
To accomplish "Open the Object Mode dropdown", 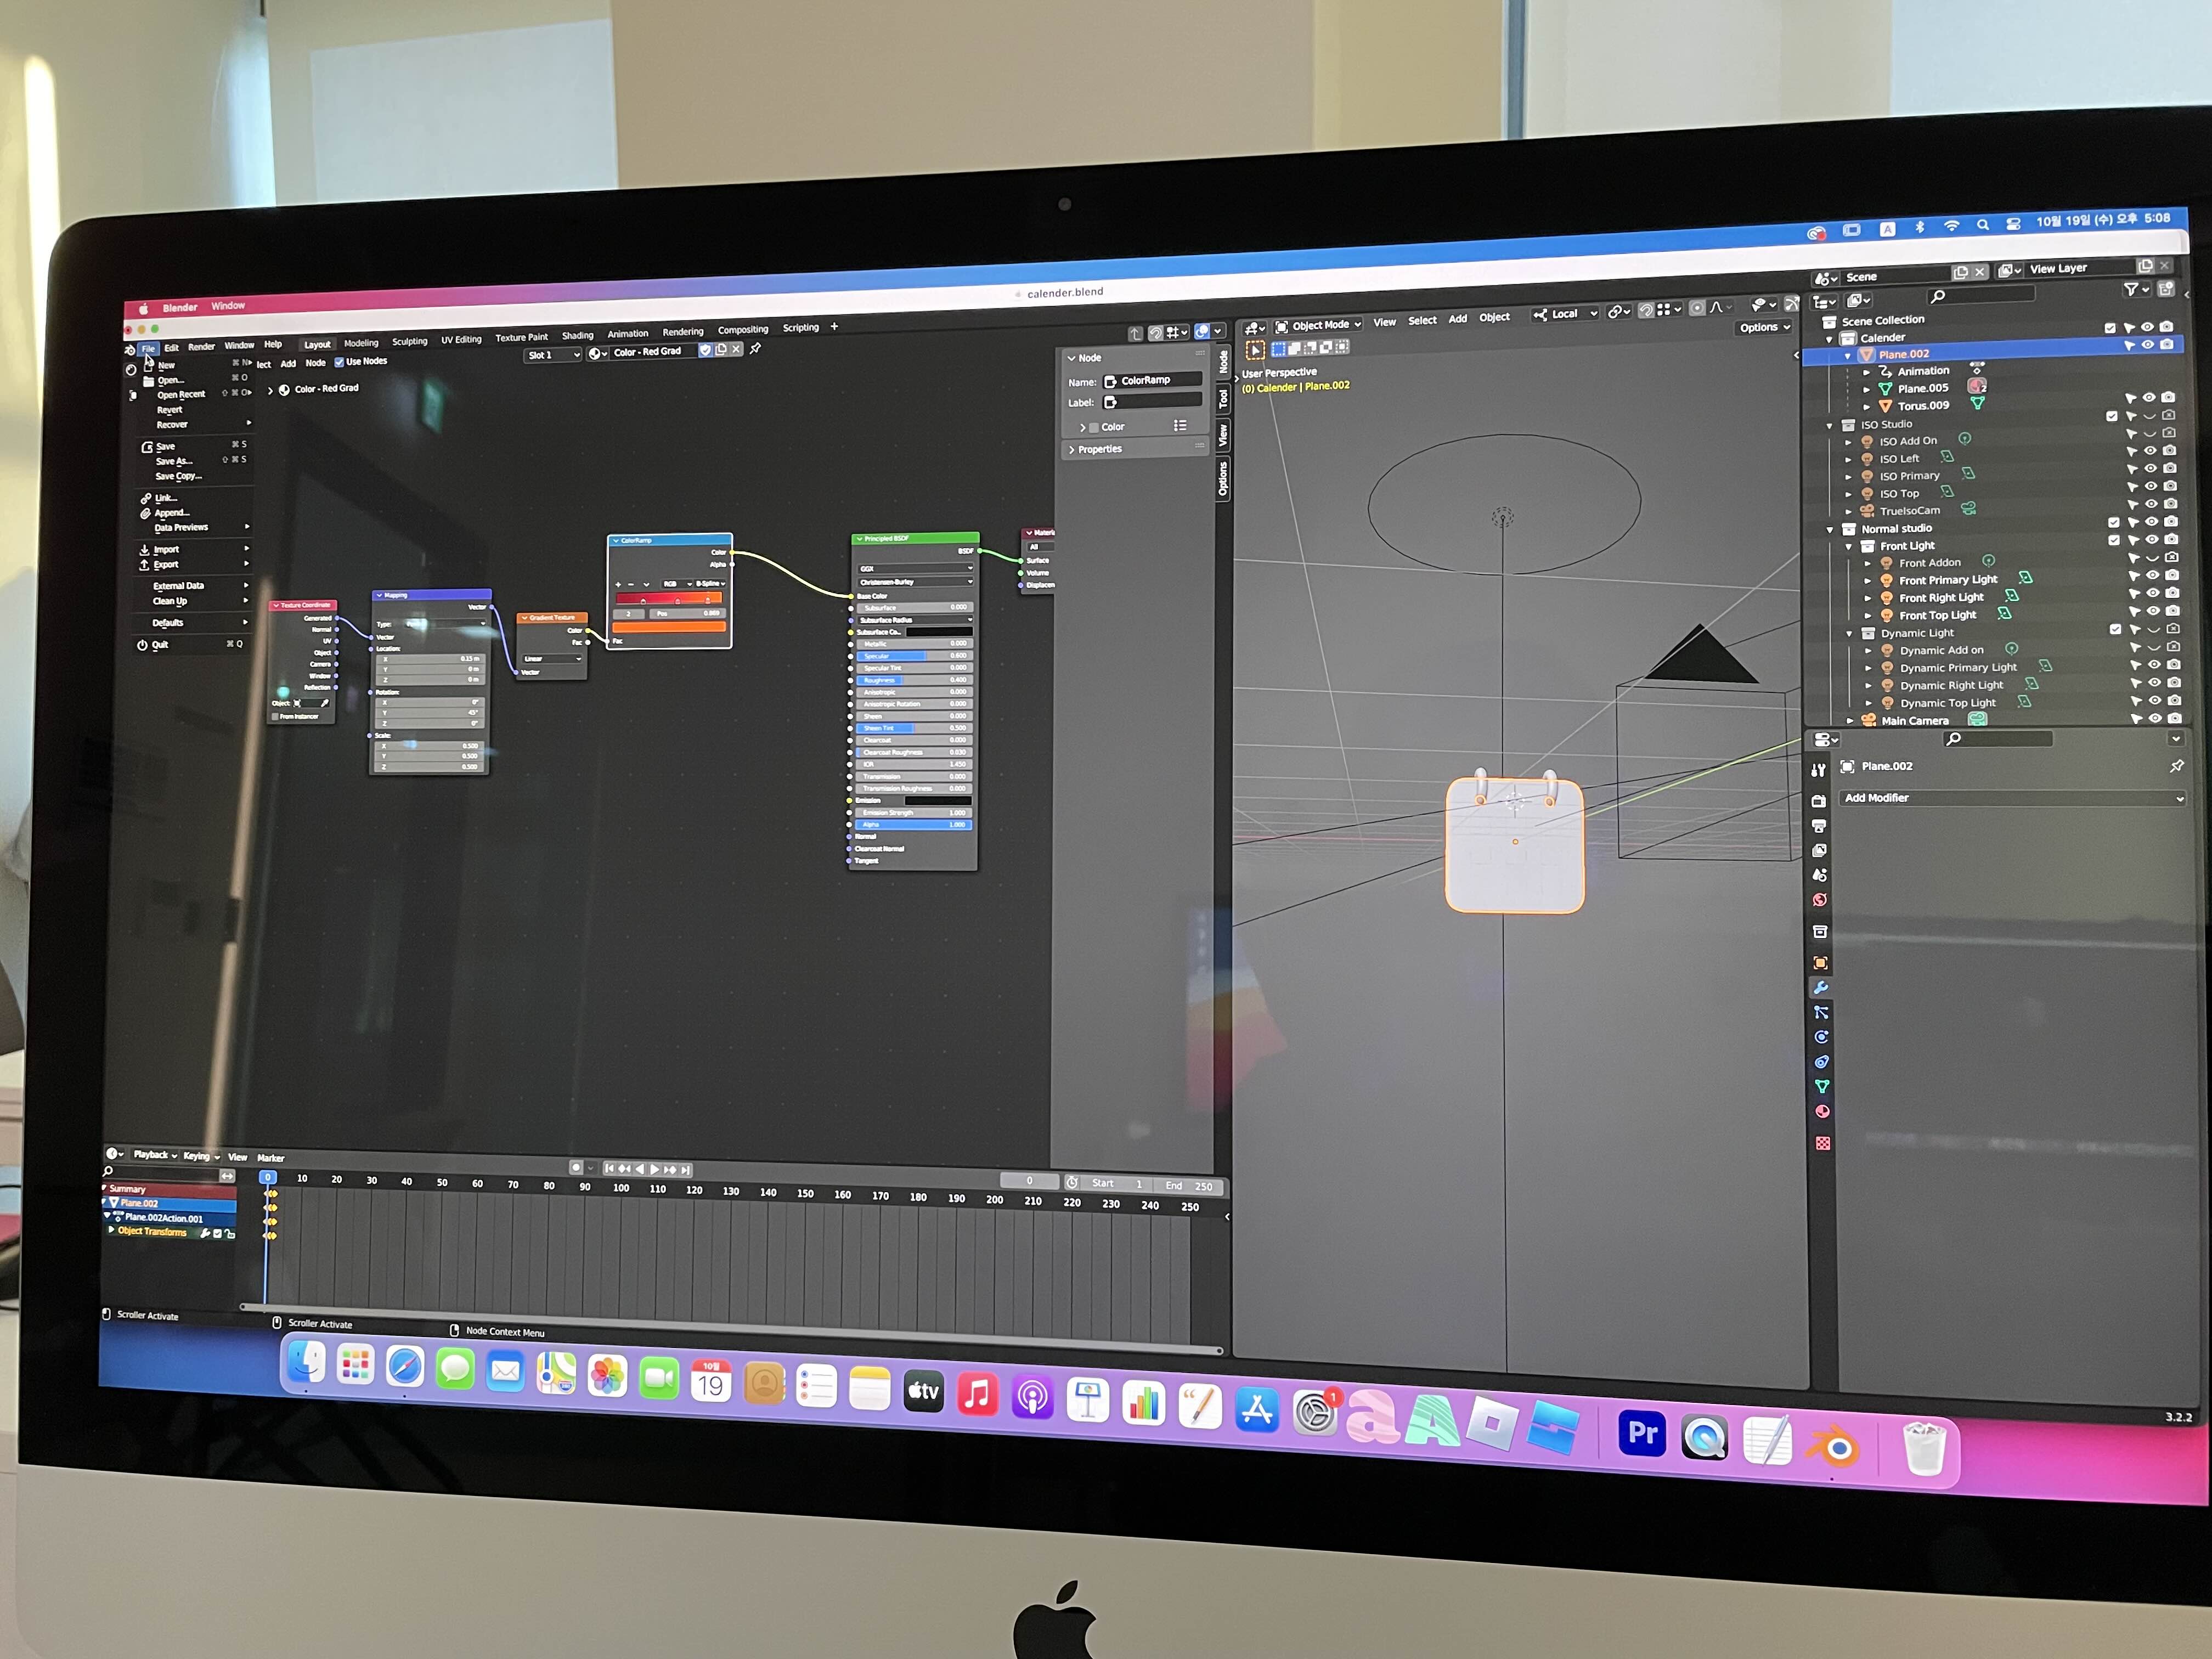I will 1318,326.
